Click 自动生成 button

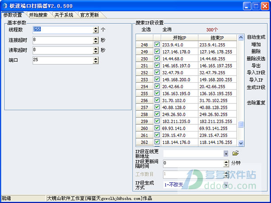coord(256,37)
